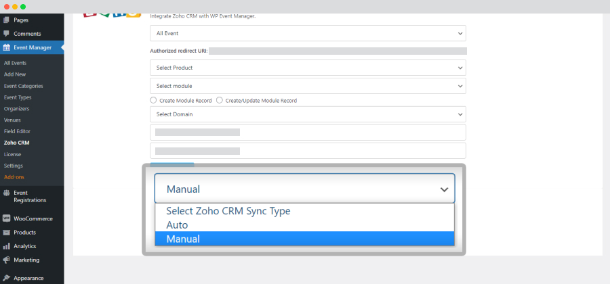Open the Event Manager menu label
The height and width of the screenshot is (284, 610).
click(33, 48)
